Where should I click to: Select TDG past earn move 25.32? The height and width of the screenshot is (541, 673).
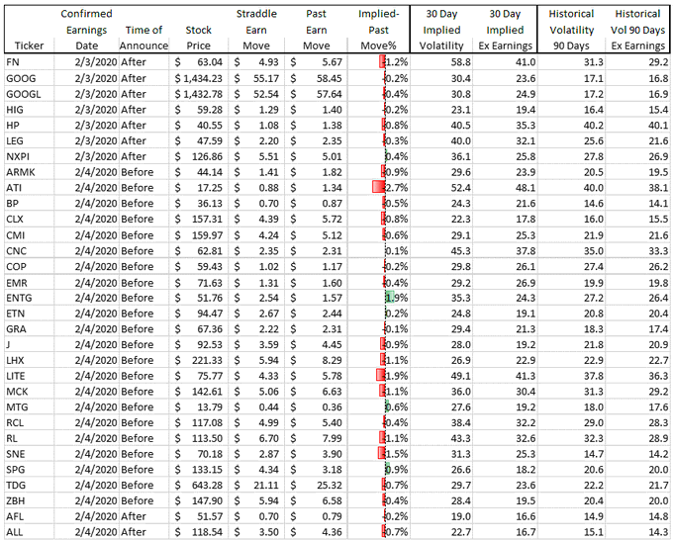(316, 486)
